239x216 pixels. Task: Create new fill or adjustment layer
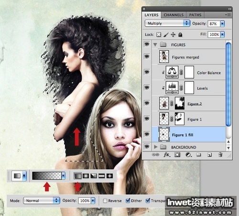tap(188, 155)
